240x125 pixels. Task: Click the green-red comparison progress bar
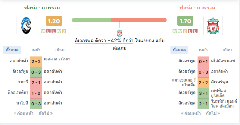tap(119, 20)
